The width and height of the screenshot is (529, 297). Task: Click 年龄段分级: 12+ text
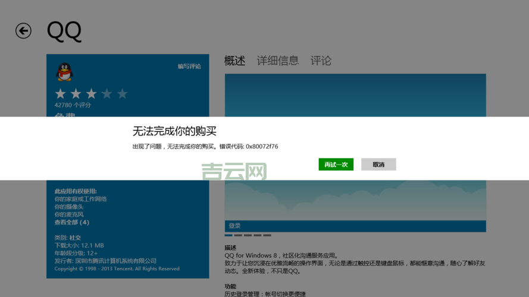tap(76, 253)
